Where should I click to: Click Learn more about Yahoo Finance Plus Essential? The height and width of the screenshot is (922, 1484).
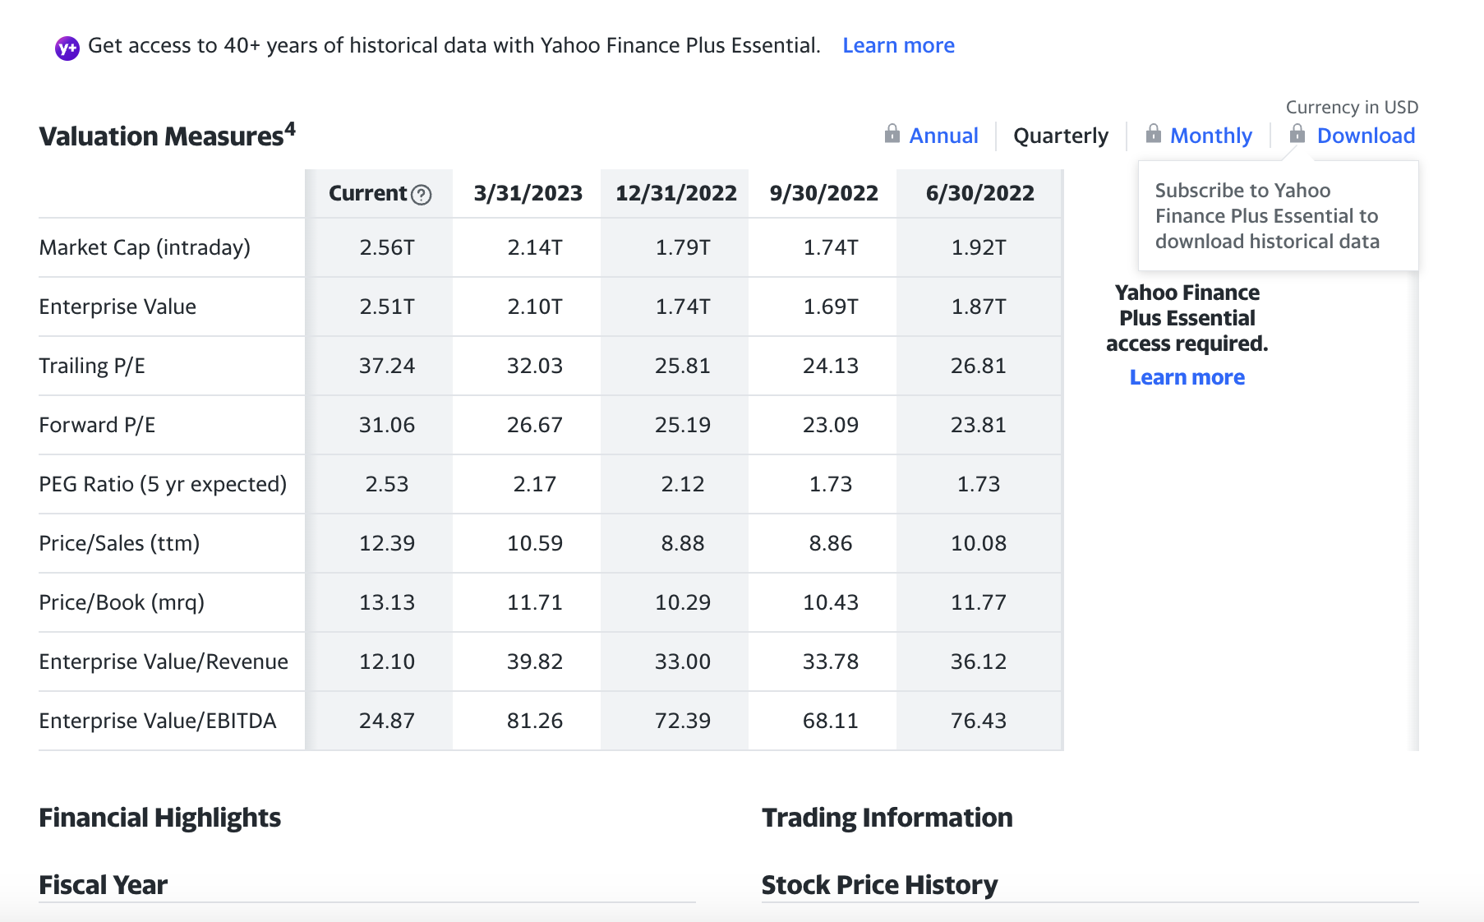coord(897,45)
